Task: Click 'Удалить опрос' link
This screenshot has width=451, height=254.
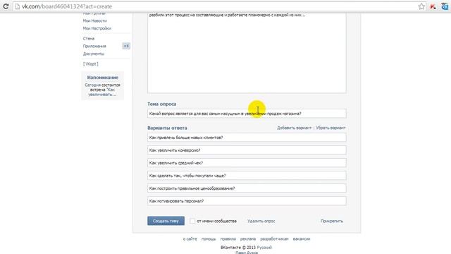Action: tap(261, 221)
